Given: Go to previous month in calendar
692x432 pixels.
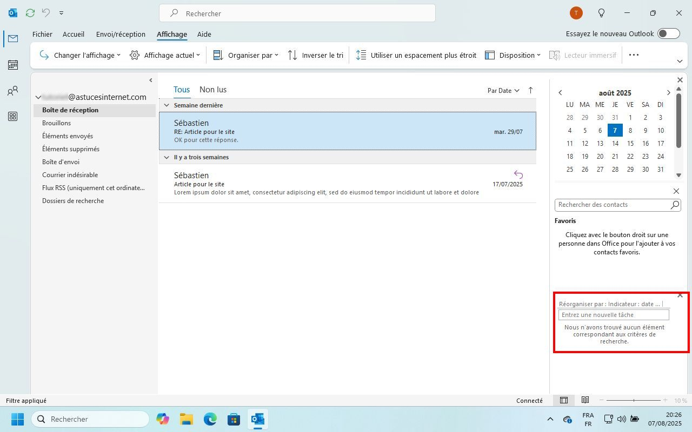Looking at the screenshot, I should click(x=560, y=93).
